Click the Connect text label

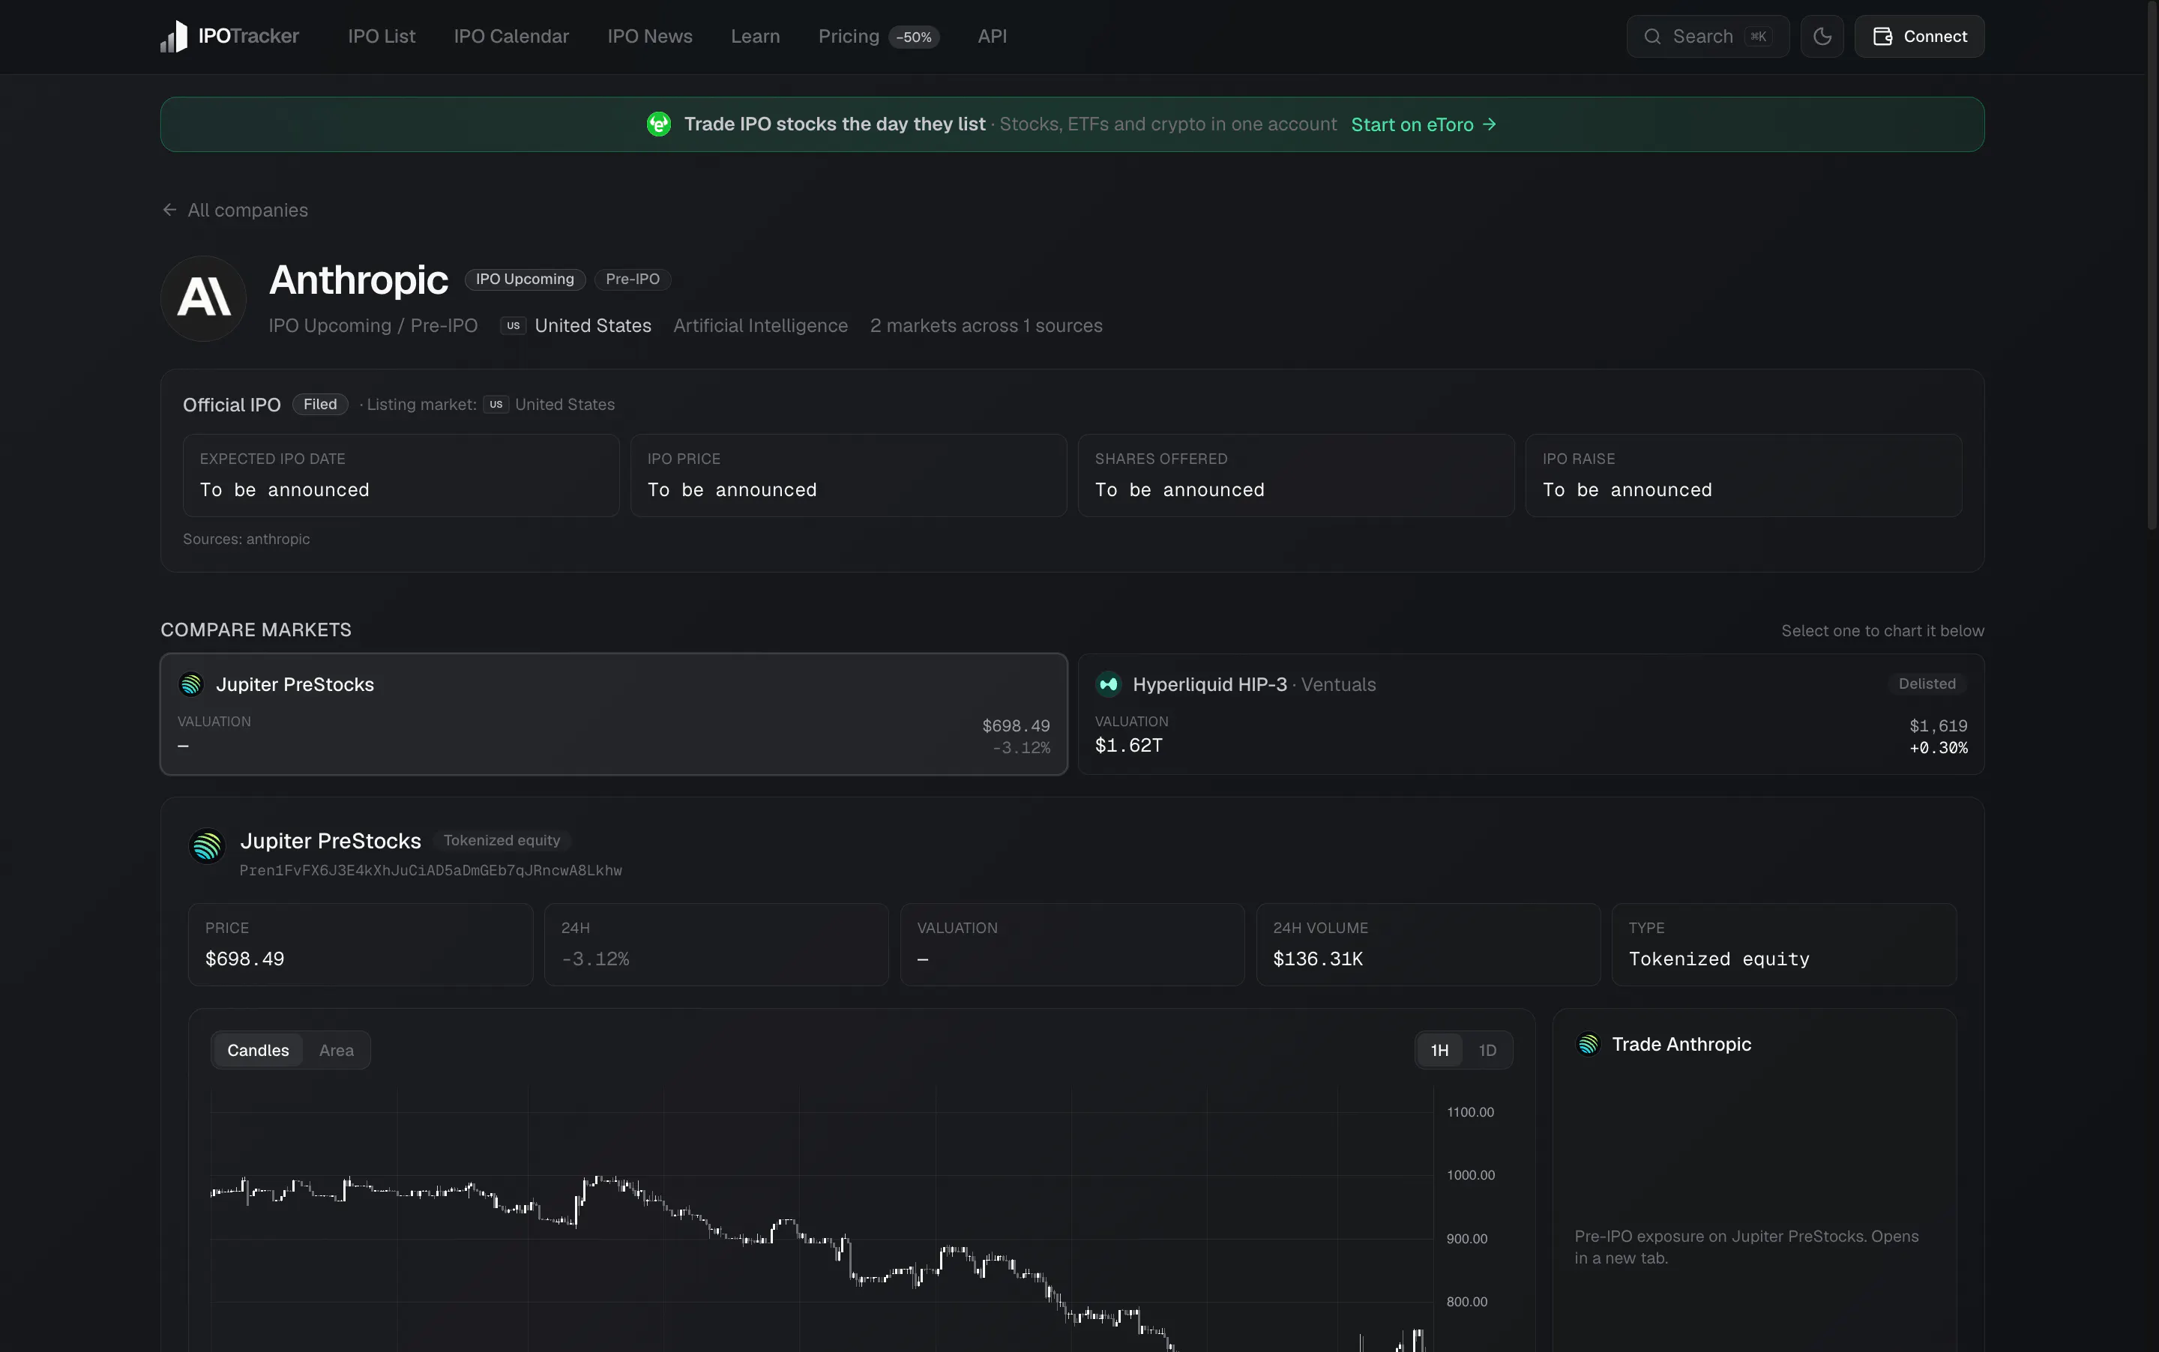1936,37
